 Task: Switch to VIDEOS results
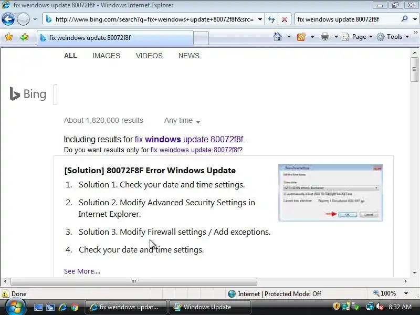[149, 56]
